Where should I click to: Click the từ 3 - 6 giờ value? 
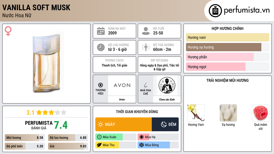(x=117, y=49)
